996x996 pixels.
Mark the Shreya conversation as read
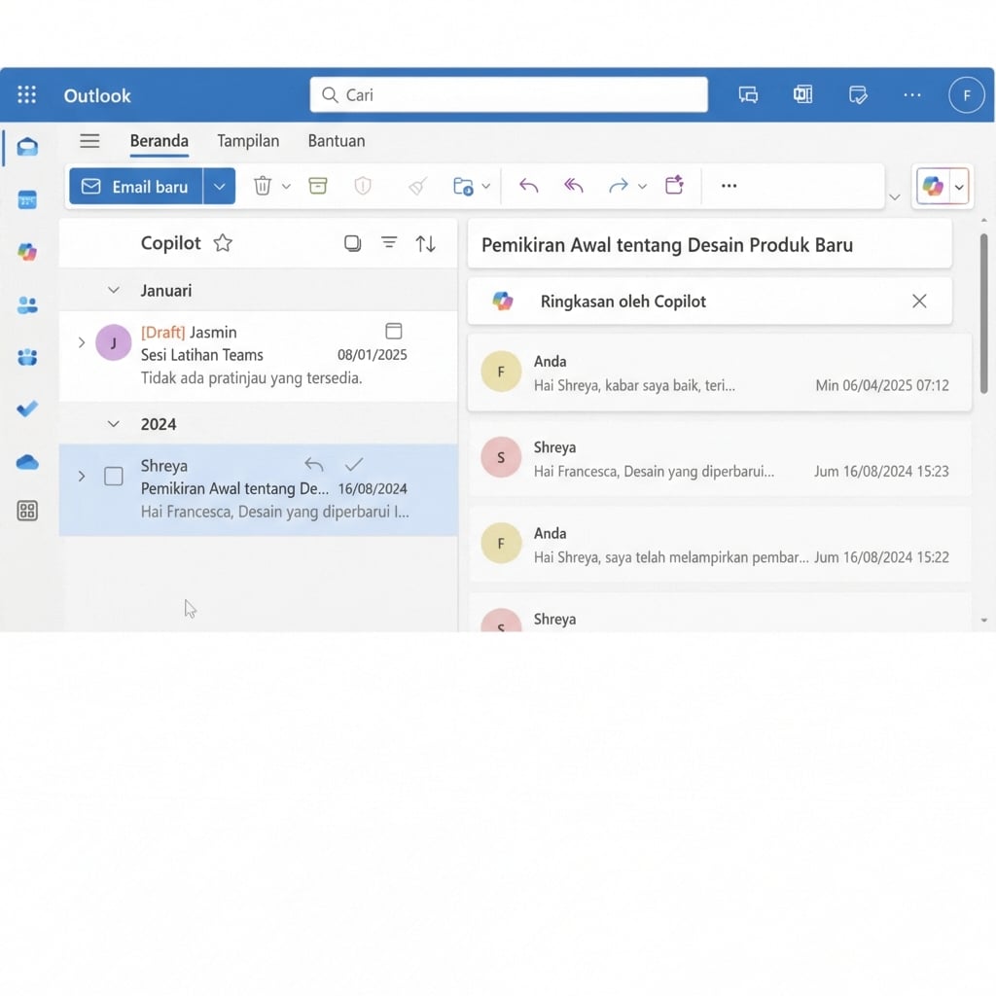coord(353,464)
